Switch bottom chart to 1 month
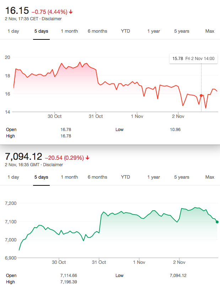The image size is (220, 288). pyautogui.click(x=69, y=177)
